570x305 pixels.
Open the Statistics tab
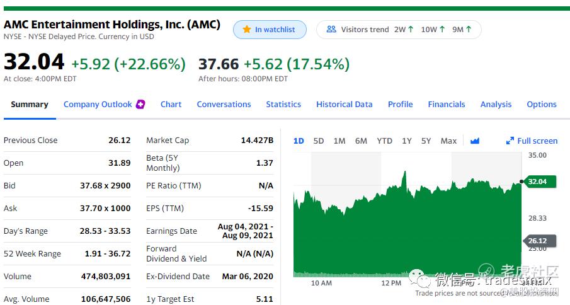tap(283, 105)
